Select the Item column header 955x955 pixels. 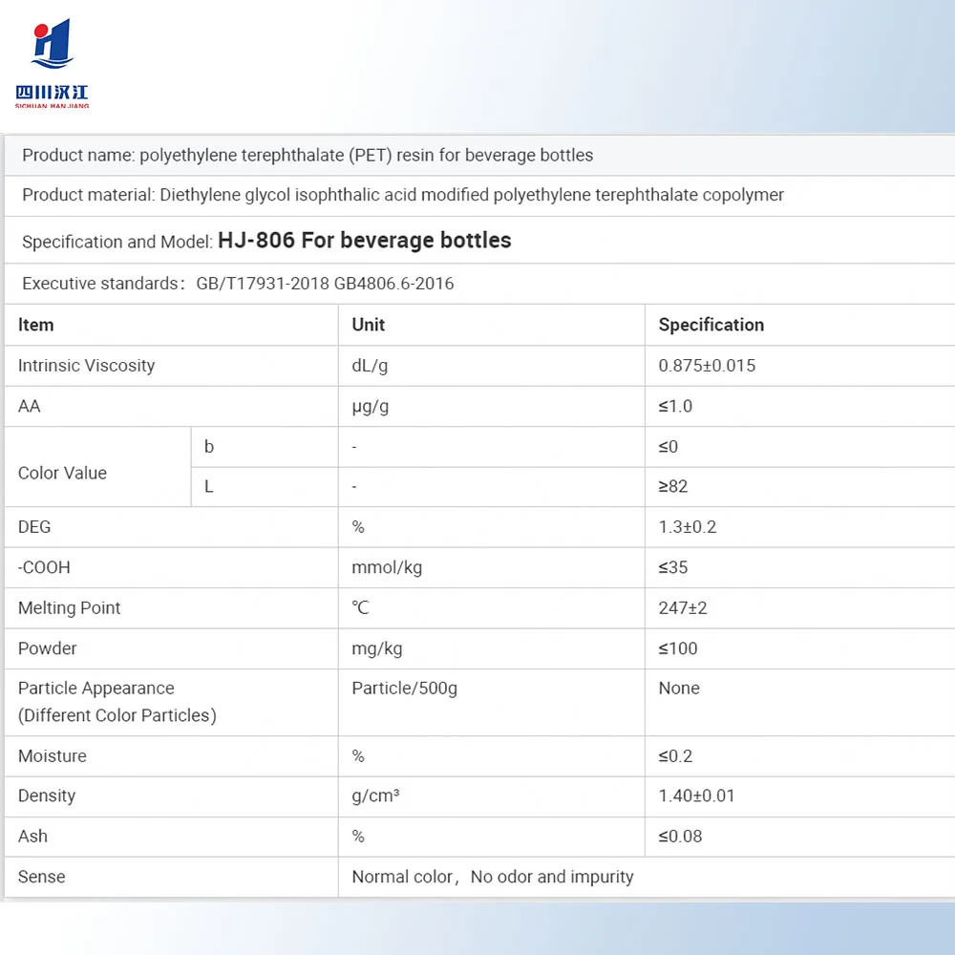(x=35, y=325)
